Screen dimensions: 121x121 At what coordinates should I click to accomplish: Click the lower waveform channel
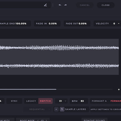59,66
